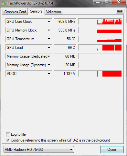Switch to the Graphics Card tab
The height and width of the screenshot is (156, 127).
tap(15, 12)
